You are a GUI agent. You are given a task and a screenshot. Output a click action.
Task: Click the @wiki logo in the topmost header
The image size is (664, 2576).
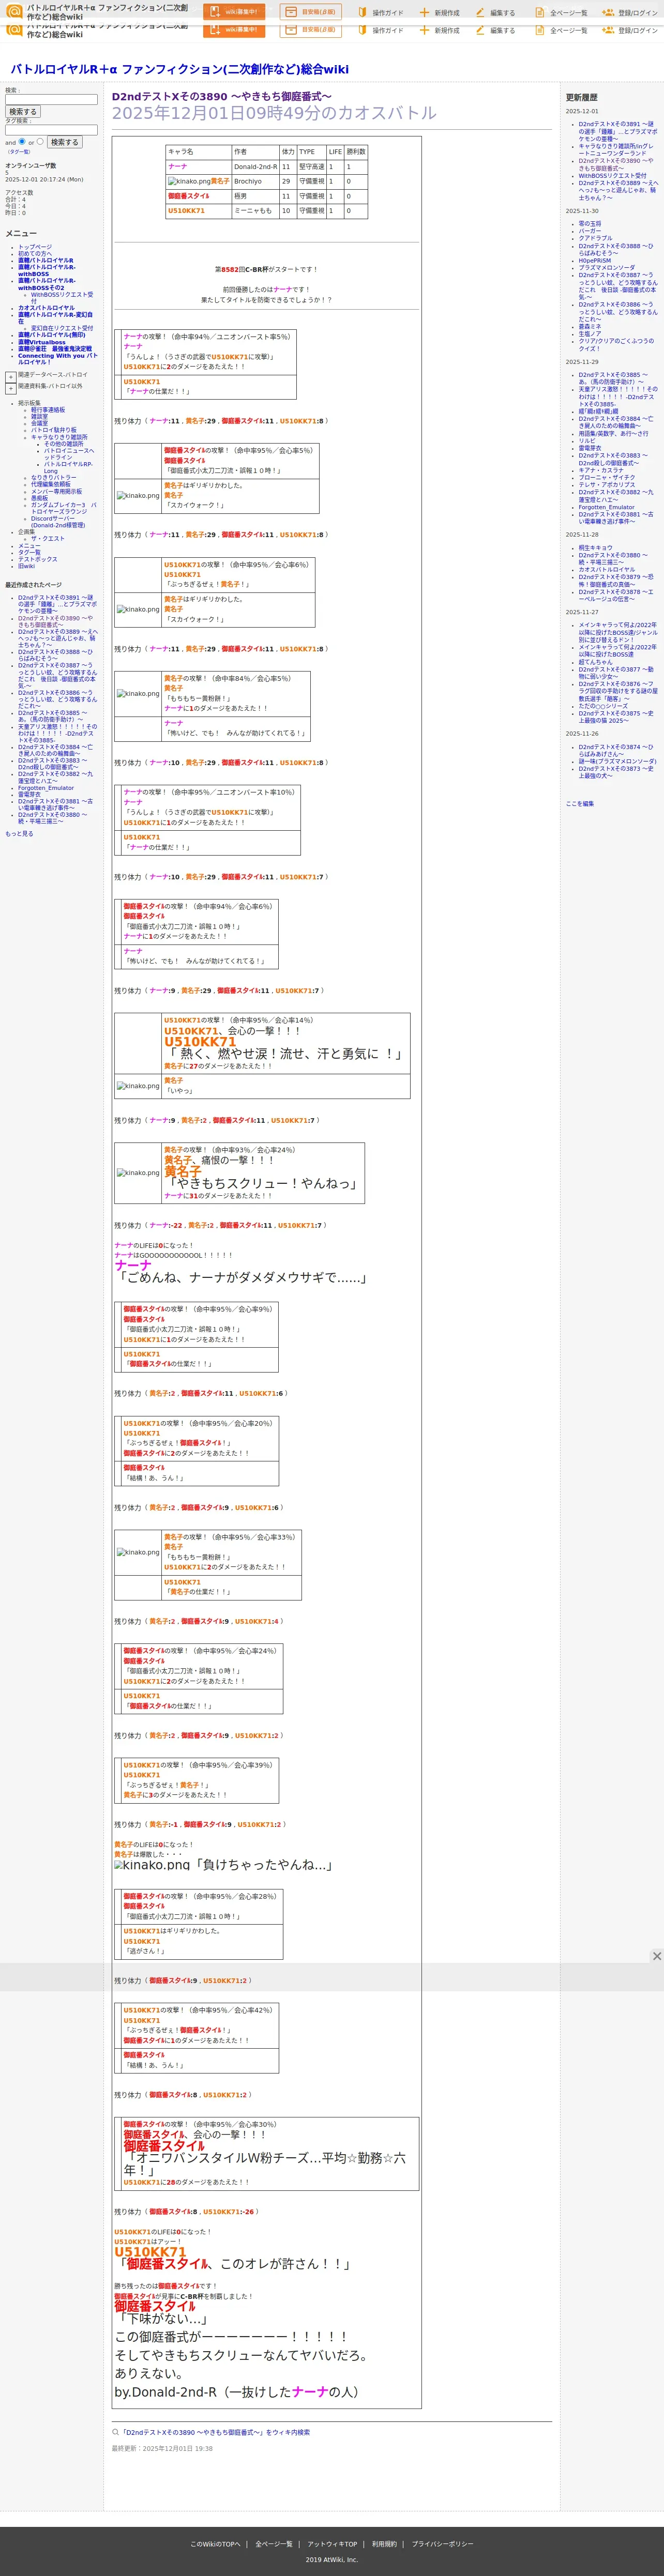(x=14, y=11)
